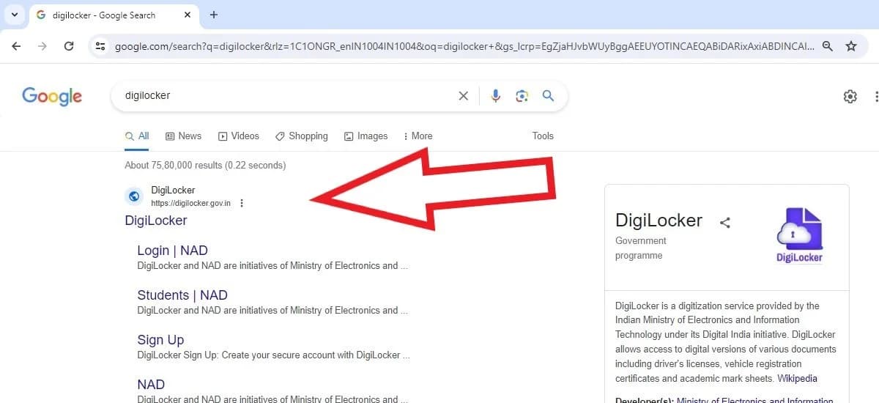This screenshot has height=403, width=879.
Task: Search by image with Google Lens icon
Action: [x=522, y=96]
